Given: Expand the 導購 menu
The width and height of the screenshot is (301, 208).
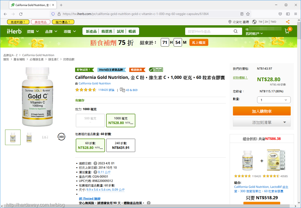Looking at the screenshot, I should [x=70, y=31].
